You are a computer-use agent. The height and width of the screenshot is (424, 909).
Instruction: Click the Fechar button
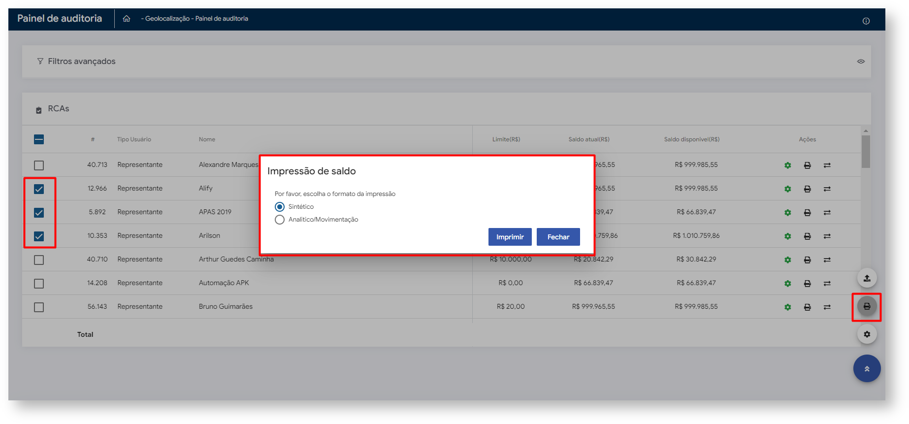click(x=558, y=237)
